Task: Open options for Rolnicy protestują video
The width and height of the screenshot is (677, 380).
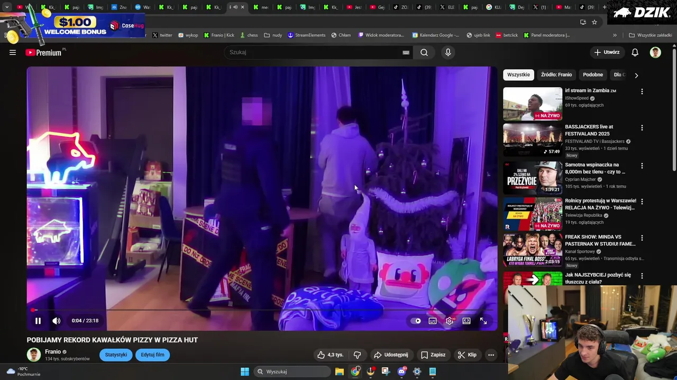Action: pyautogui.click(x=642, y=202)
